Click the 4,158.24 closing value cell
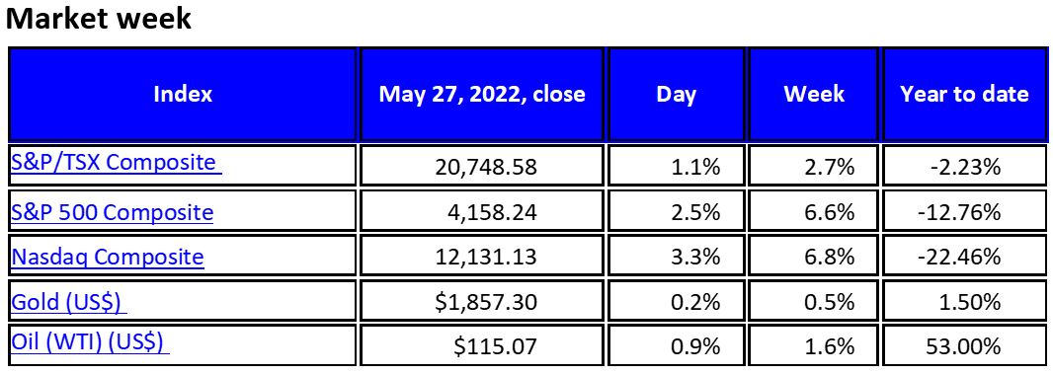The image size is (1053, 374). click(x=482, y=212)
